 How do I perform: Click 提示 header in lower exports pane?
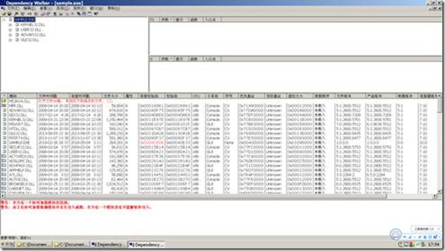(x=181, y=59)
